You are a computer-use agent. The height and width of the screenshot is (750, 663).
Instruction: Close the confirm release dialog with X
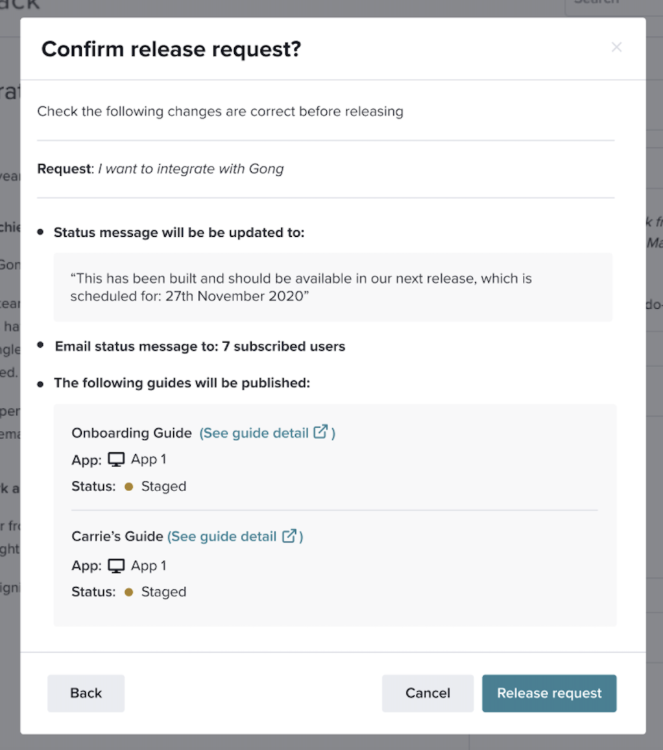(x=616, y=47)
